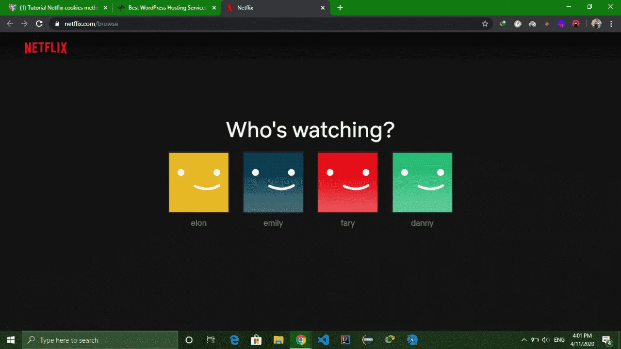Go forward to the next page
The image size is (621, 349).
25,24
